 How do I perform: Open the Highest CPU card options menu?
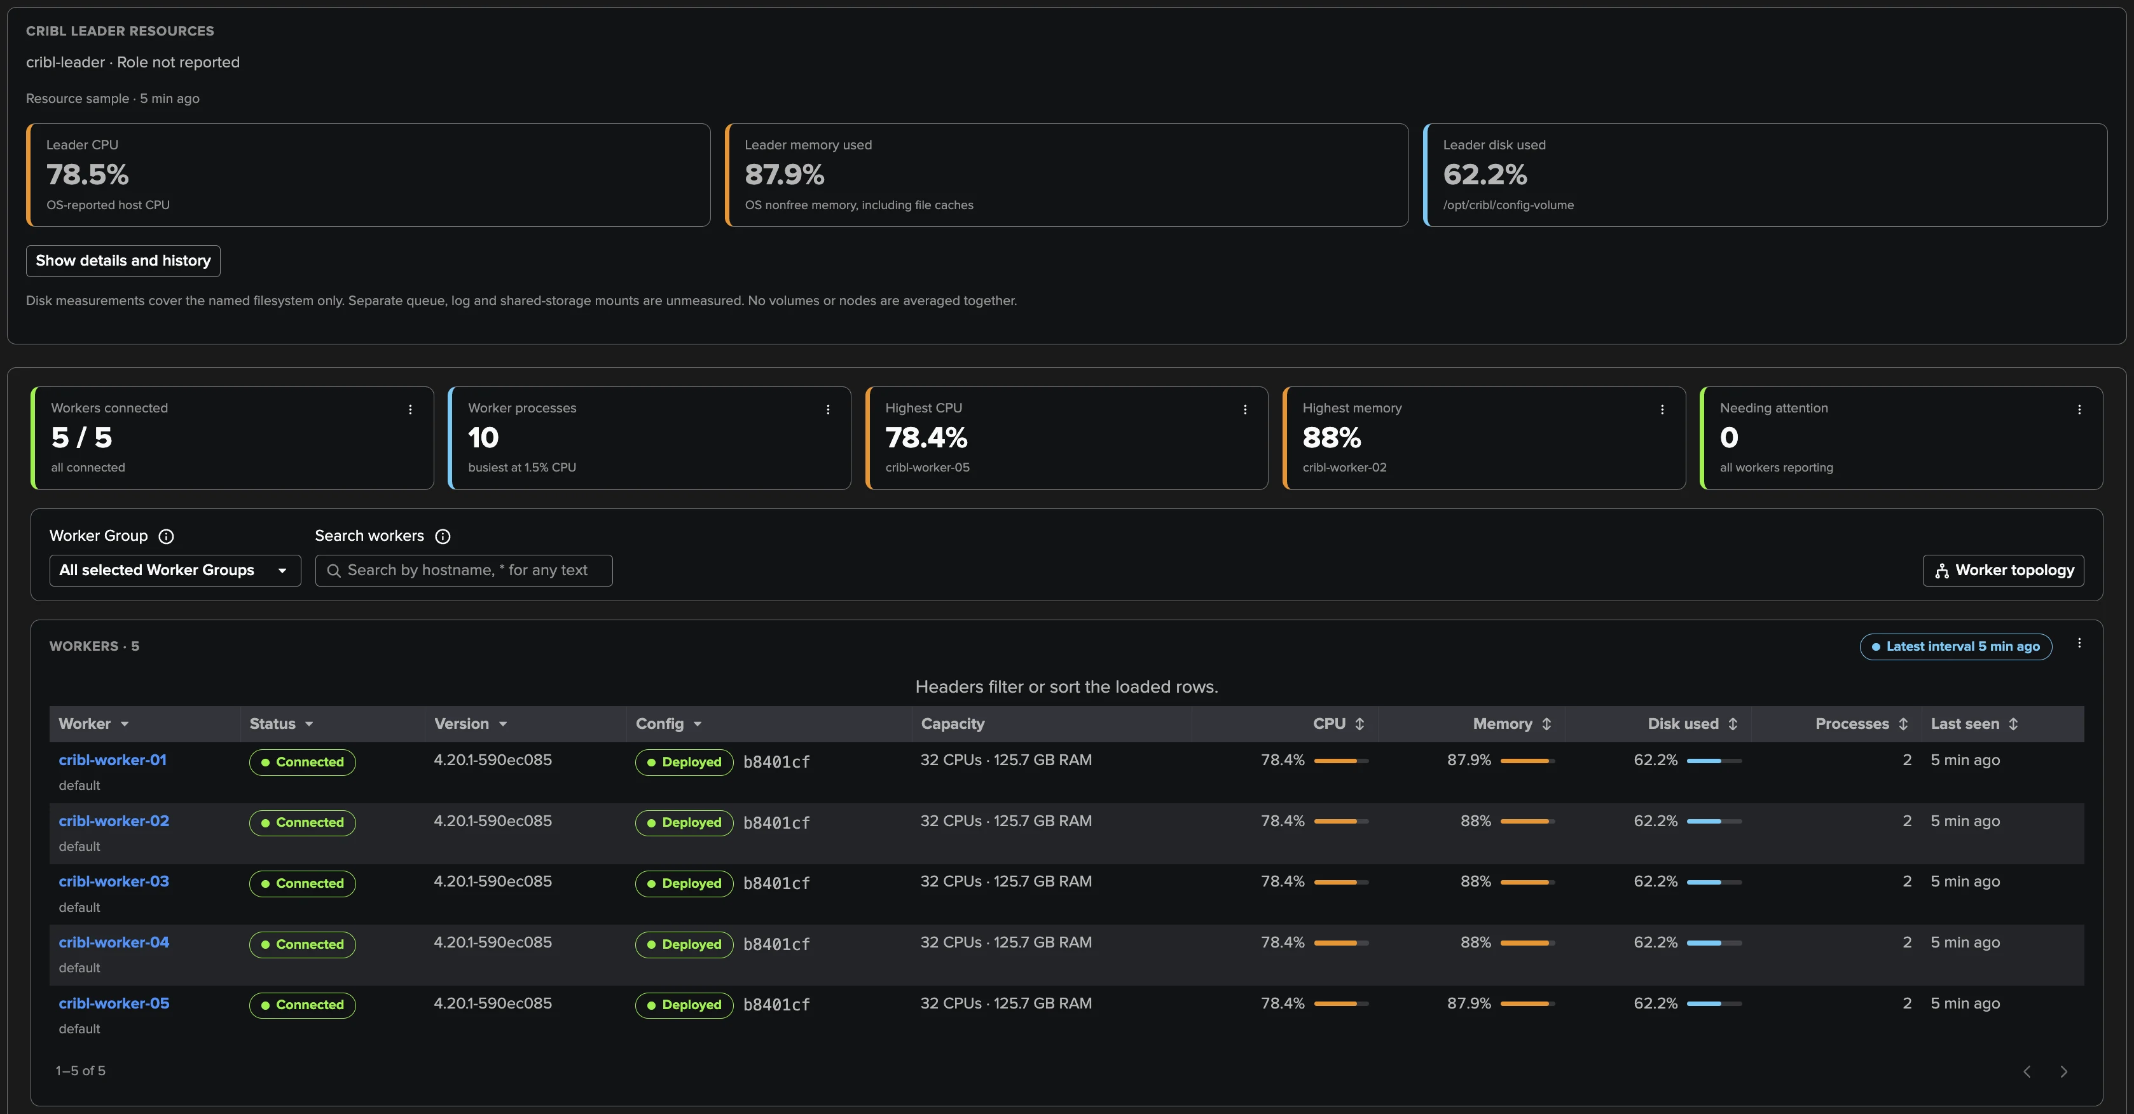point(1245,409)
